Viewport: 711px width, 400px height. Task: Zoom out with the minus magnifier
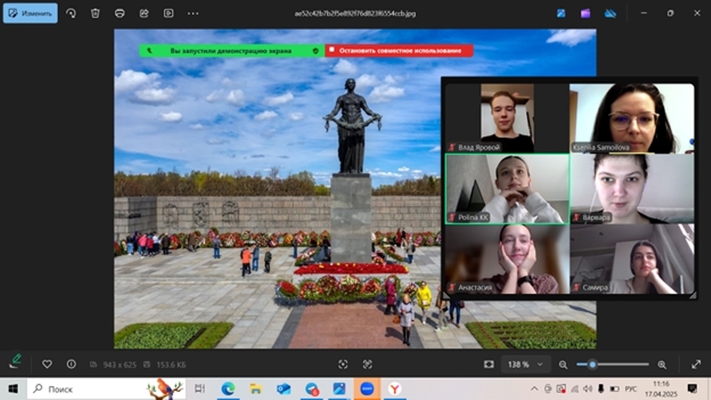563,365
